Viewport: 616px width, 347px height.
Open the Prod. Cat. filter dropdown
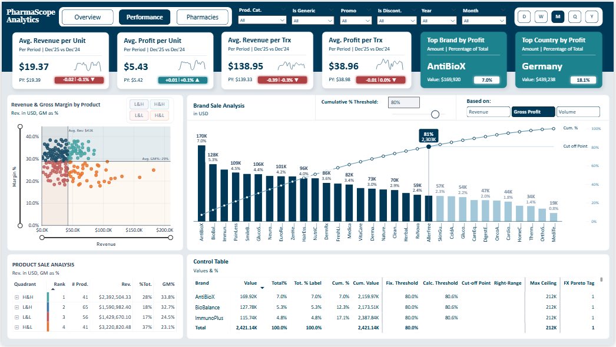coord(262,20)
